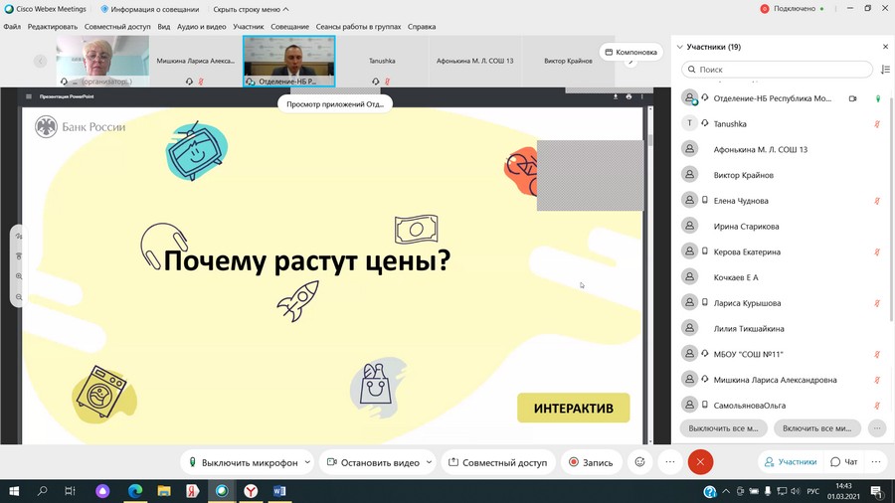Click the sort participants icon
The image size is (895, 503).
[x=885, y=70]
